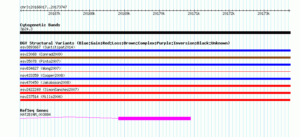Click the right arrowhead of the ruler
Viewport: 300px width, 137px height.
tap(290, 10)
